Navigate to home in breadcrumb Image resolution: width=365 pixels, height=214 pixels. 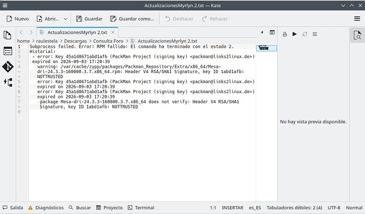coord(23,41)
